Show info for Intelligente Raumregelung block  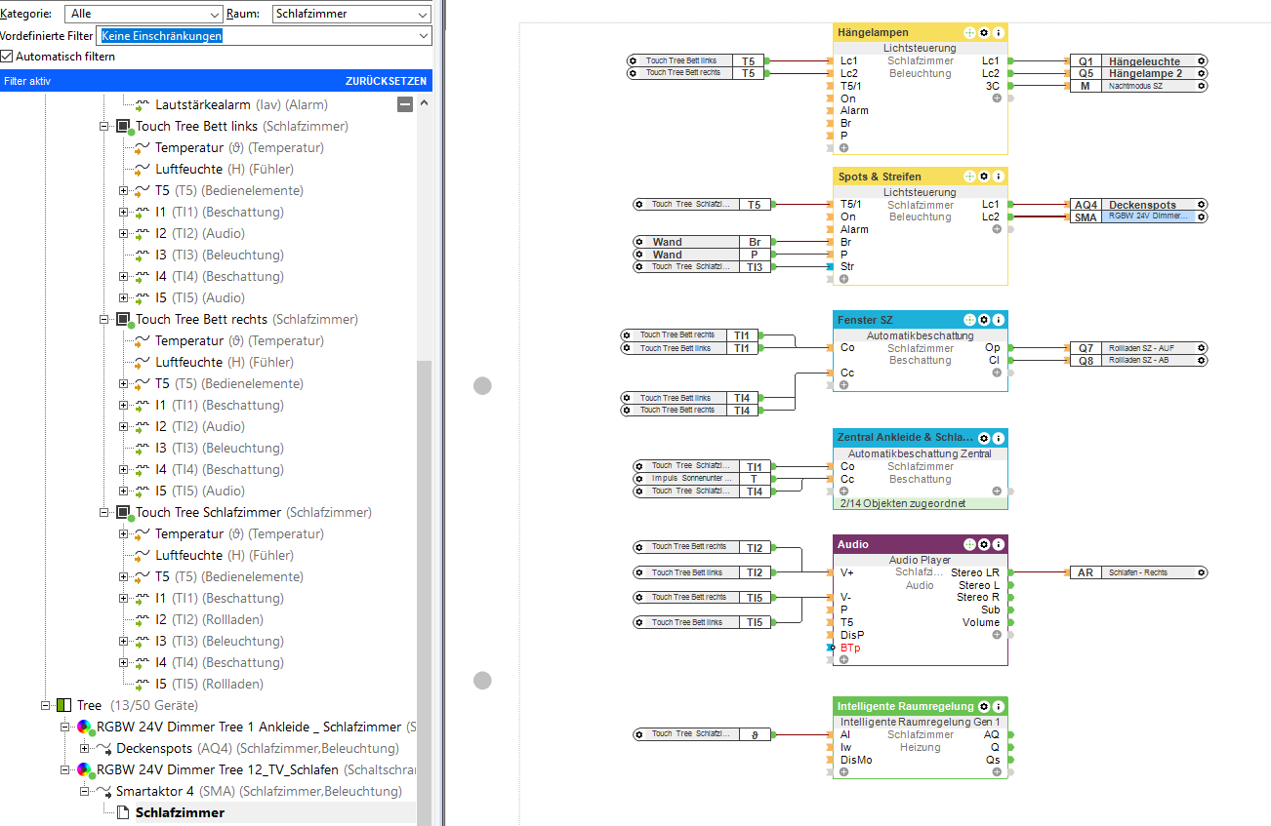click(999, 706)
